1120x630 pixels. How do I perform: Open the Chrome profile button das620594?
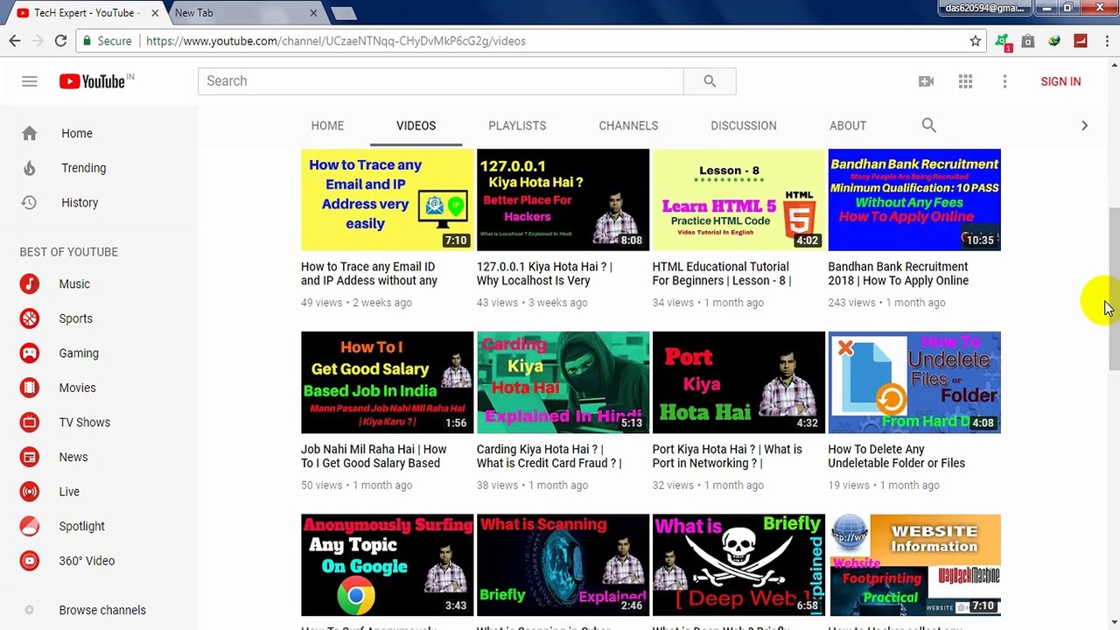pyautogui.click(x=983, y=8)
